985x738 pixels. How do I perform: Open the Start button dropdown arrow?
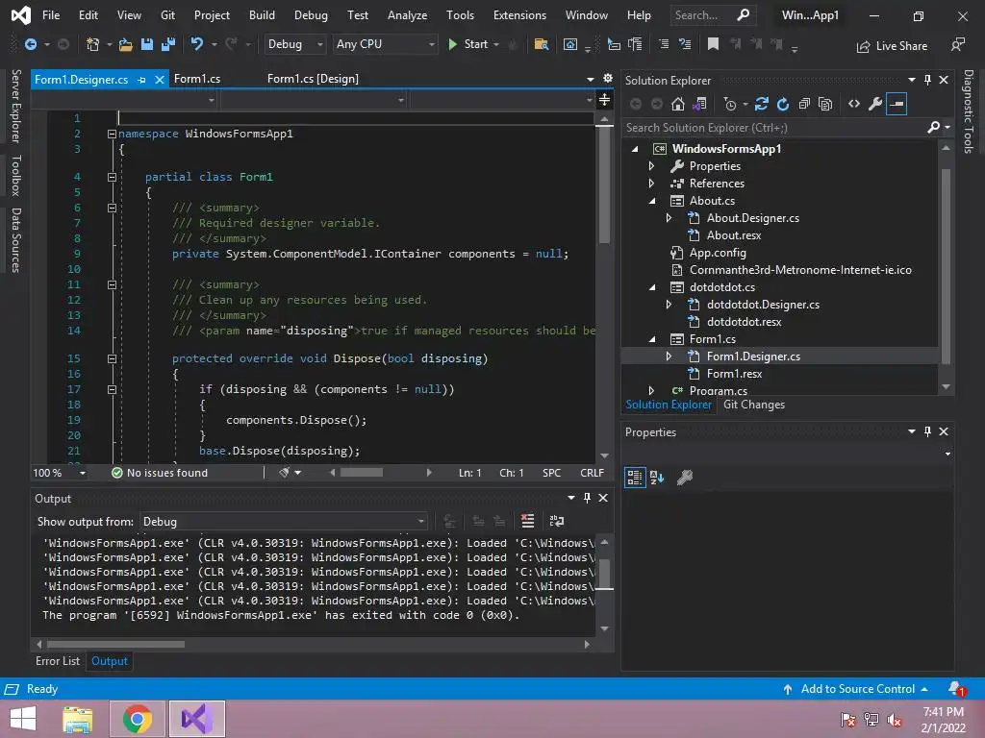pos(496,44)
